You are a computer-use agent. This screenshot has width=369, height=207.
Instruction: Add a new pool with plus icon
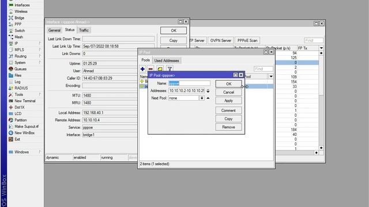click(142, 69)
